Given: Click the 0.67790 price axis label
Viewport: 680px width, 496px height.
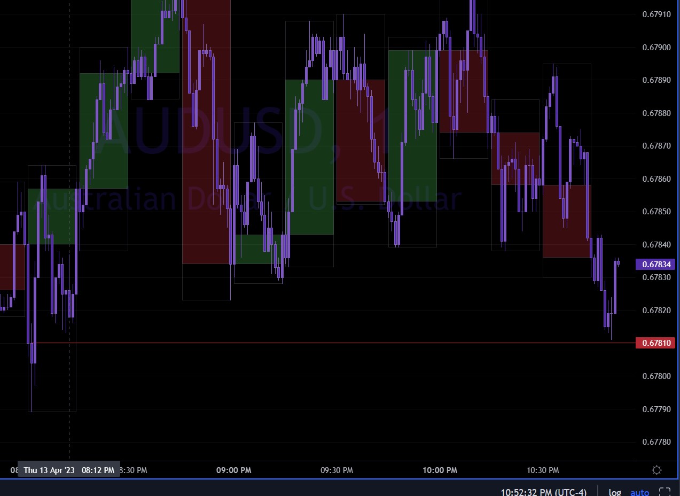Looking at the screenshot, I should point(656,409).
